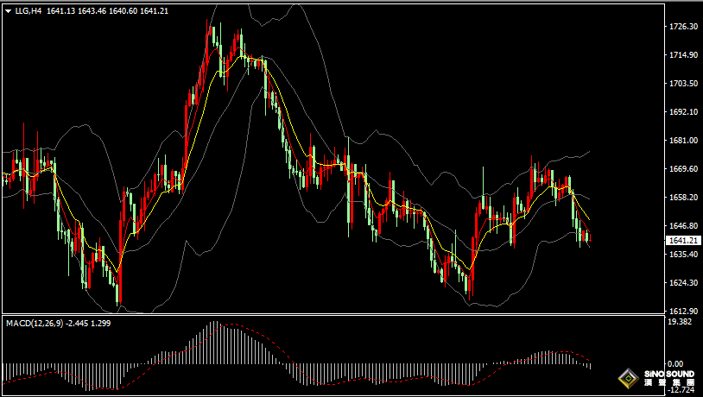This screenshot has width=703, height=397.
Task: Click the current price tag 1641.21
Action: pos(683,241)
